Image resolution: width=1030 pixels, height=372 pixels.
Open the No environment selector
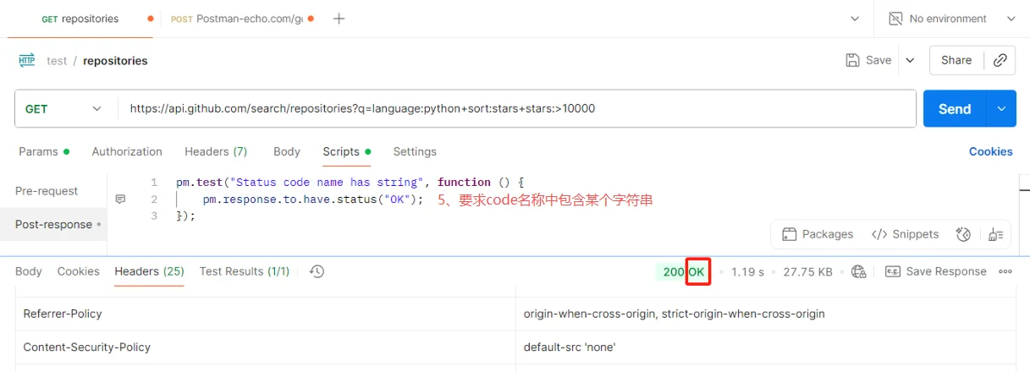coord(952,19)
